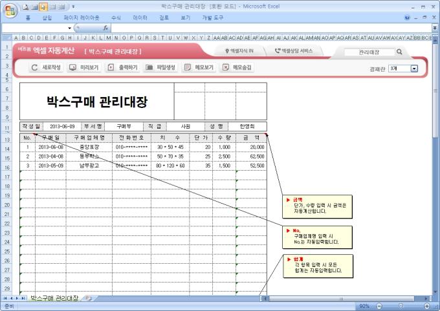Screen dimensions: 440x311
Task: Select row header 20
Action: point(7,205)
